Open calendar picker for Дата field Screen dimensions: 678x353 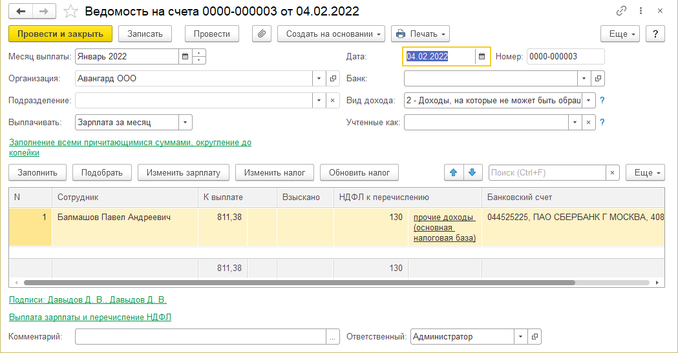coord(482,57)
